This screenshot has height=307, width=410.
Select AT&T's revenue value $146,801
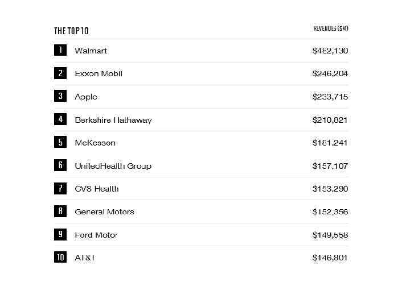point(330,258)
